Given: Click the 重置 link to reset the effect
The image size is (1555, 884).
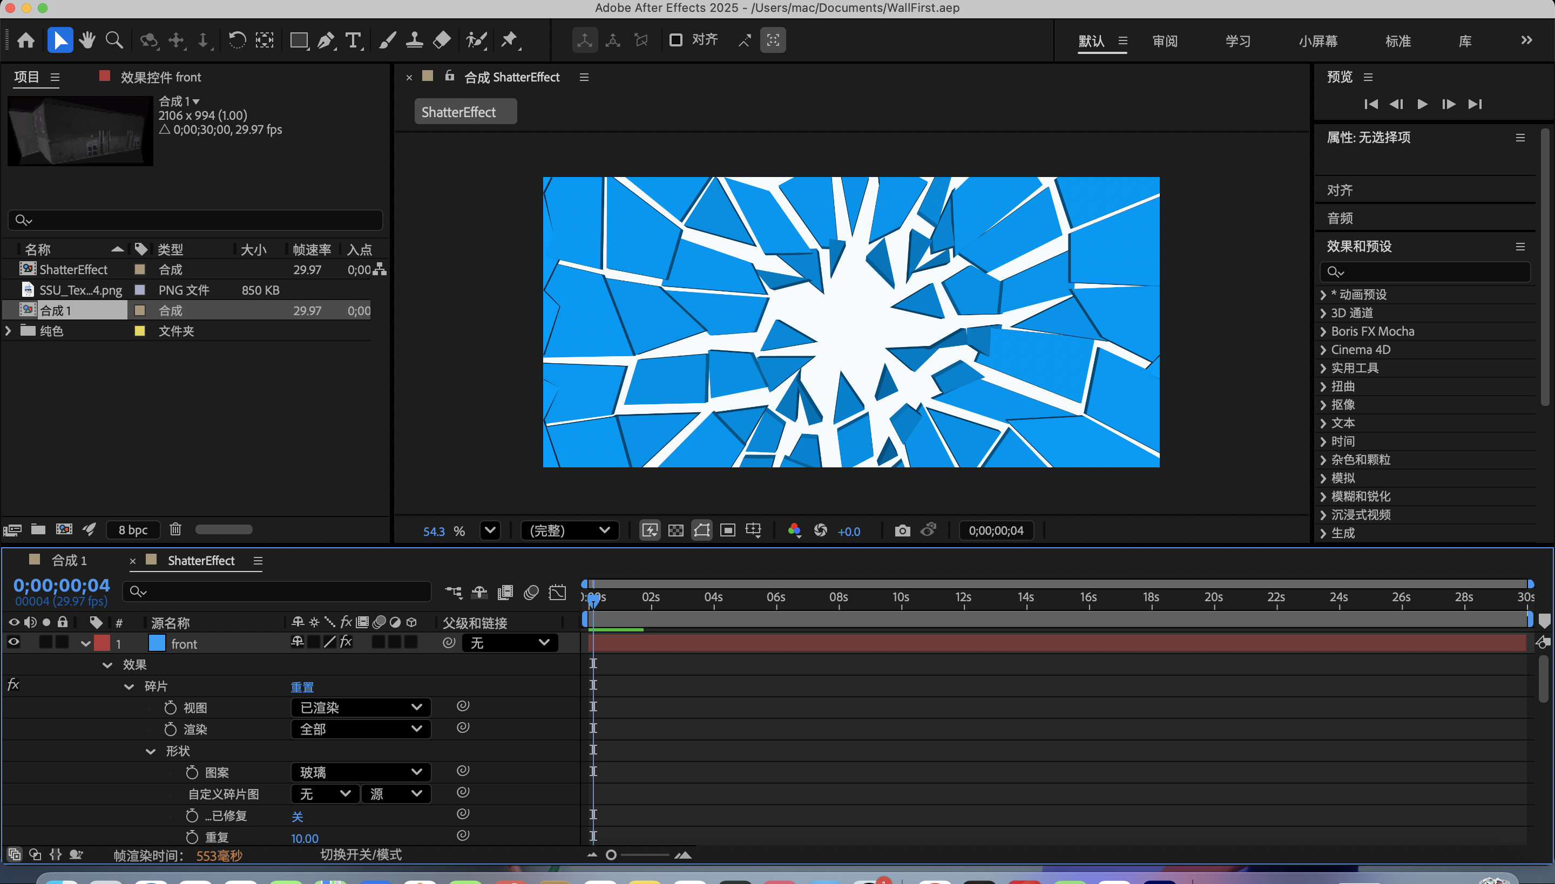Looking at the screenshot, I should click(302, 686).
